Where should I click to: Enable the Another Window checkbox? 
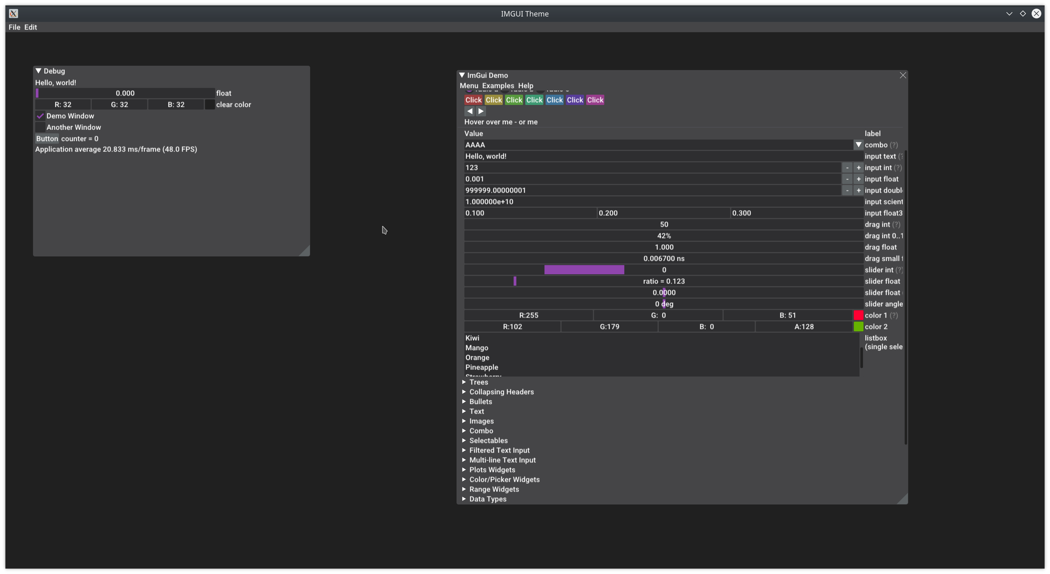(40, 127)
